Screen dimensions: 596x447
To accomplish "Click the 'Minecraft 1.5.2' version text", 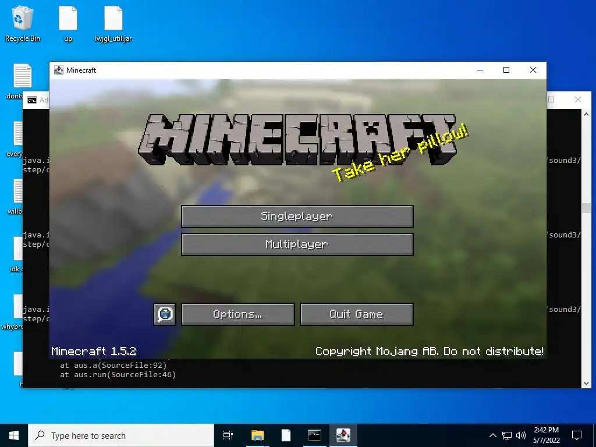I will pos(94,351).
